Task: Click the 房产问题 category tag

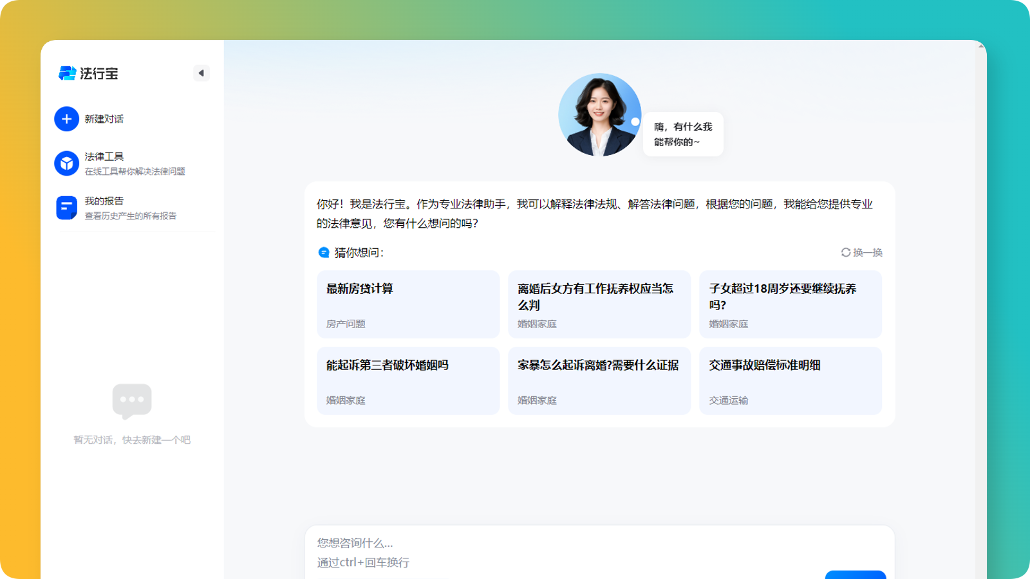Action: point(346,324)
